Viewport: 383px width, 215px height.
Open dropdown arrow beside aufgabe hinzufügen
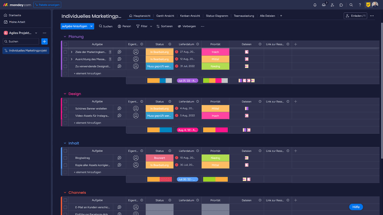coord(91,26)
